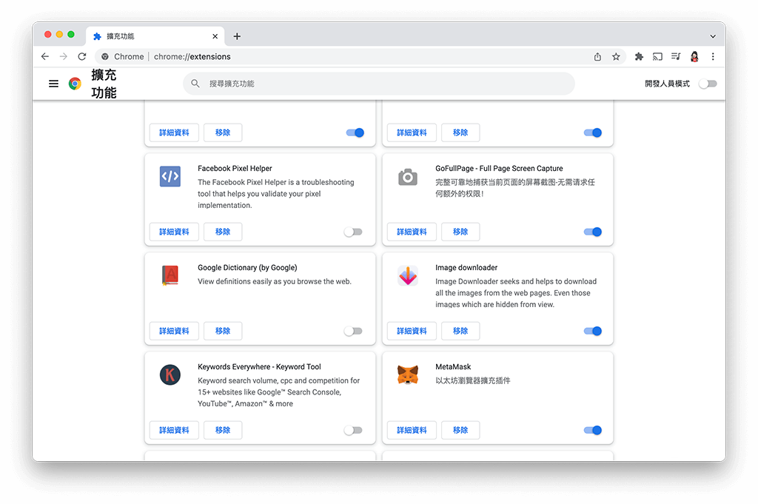This screenshot has height=504, width=758.
Task: Remove Facebook Pixel Helper with 移除
Action: (x=223, y=232)
